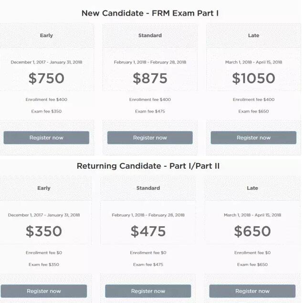Click Register now for New Candidate Early

pyautogui.click(x=46, y=138)
